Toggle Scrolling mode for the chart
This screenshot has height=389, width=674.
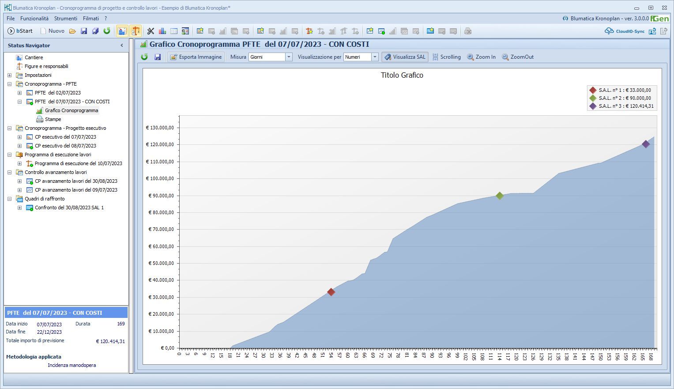coord(446,57)
